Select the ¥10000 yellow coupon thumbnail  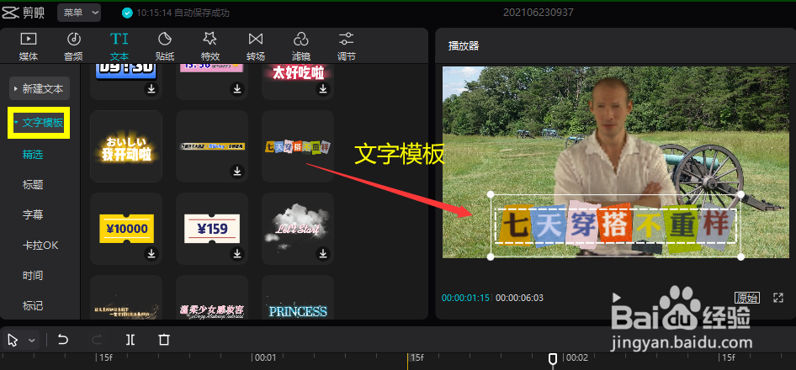[126, 229]
